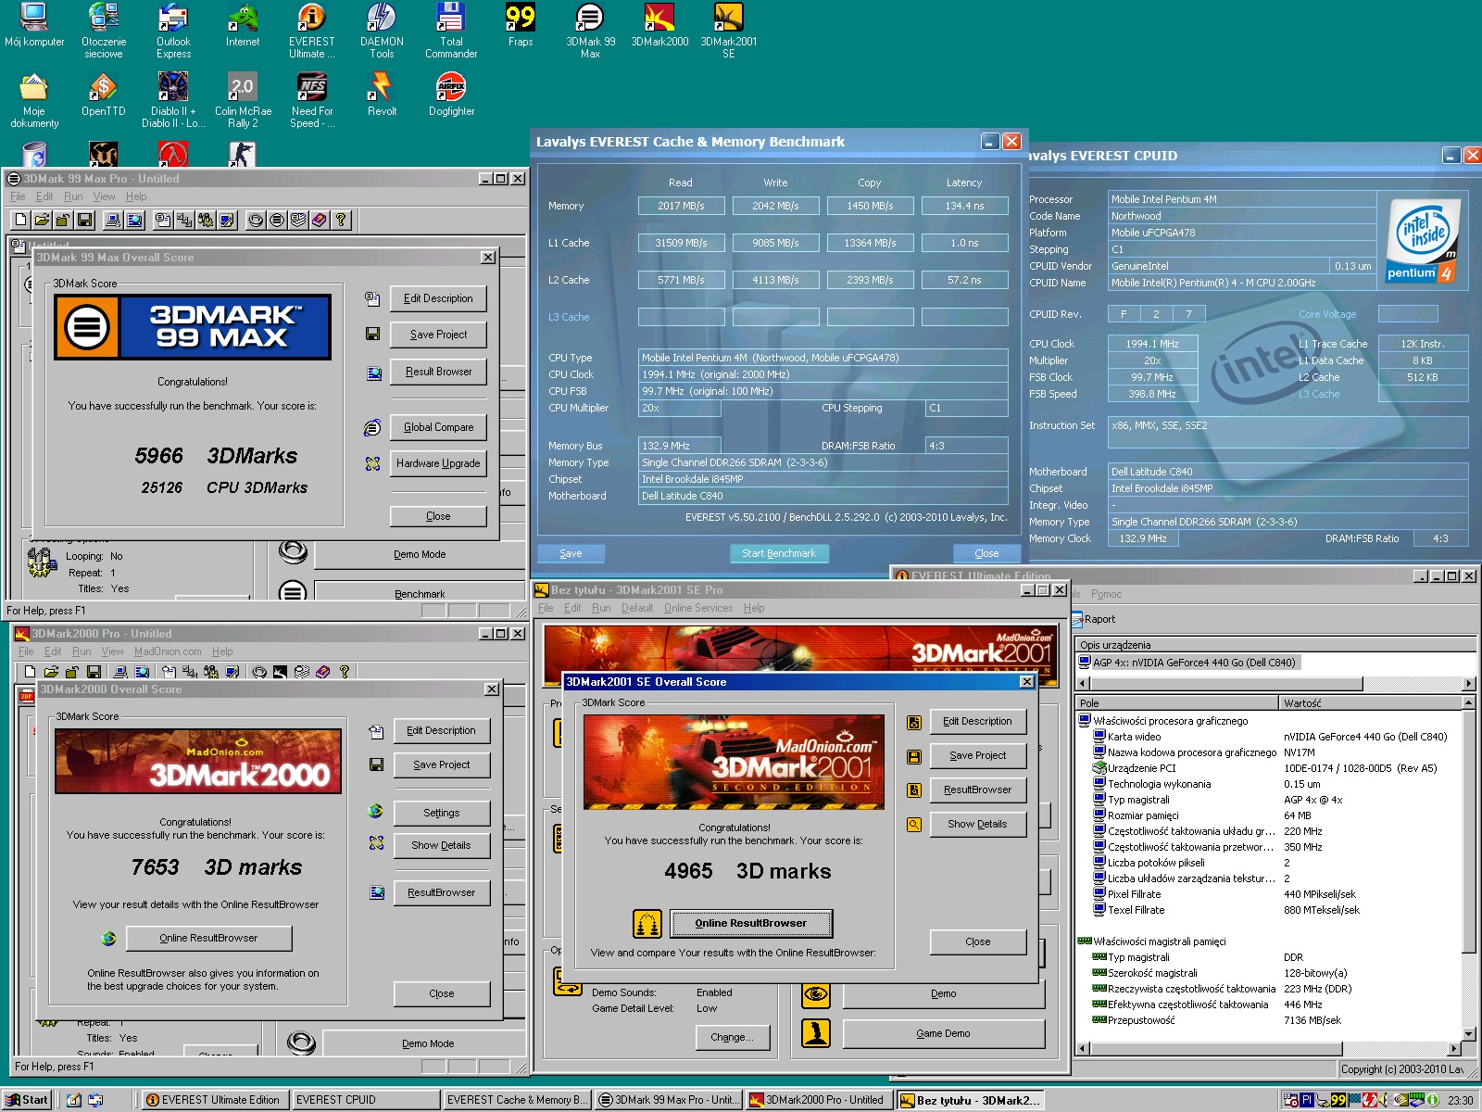The image size is (1482, 1112).
Task: Click Result Browser button in 3DMark 99 dialog
Action: 438,372
